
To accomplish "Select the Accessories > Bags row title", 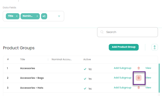I will [x=32, y=78].
